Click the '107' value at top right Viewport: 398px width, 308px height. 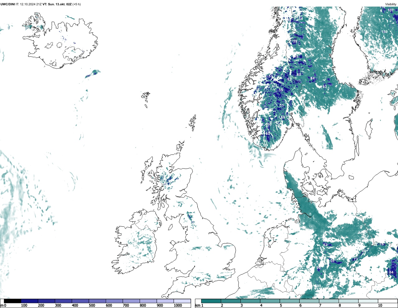[x=391, y=10]
